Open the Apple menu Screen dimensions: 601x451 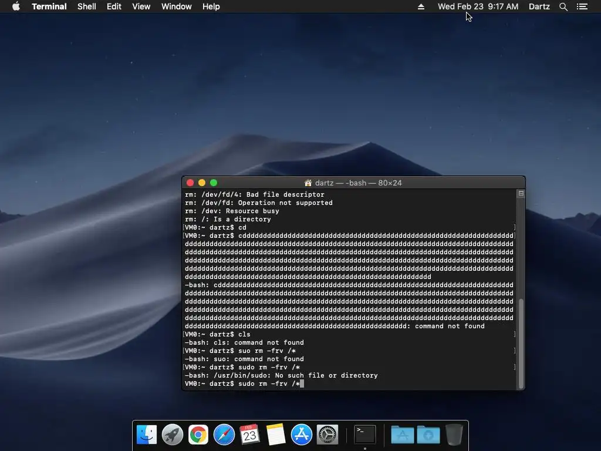(16, 6)
